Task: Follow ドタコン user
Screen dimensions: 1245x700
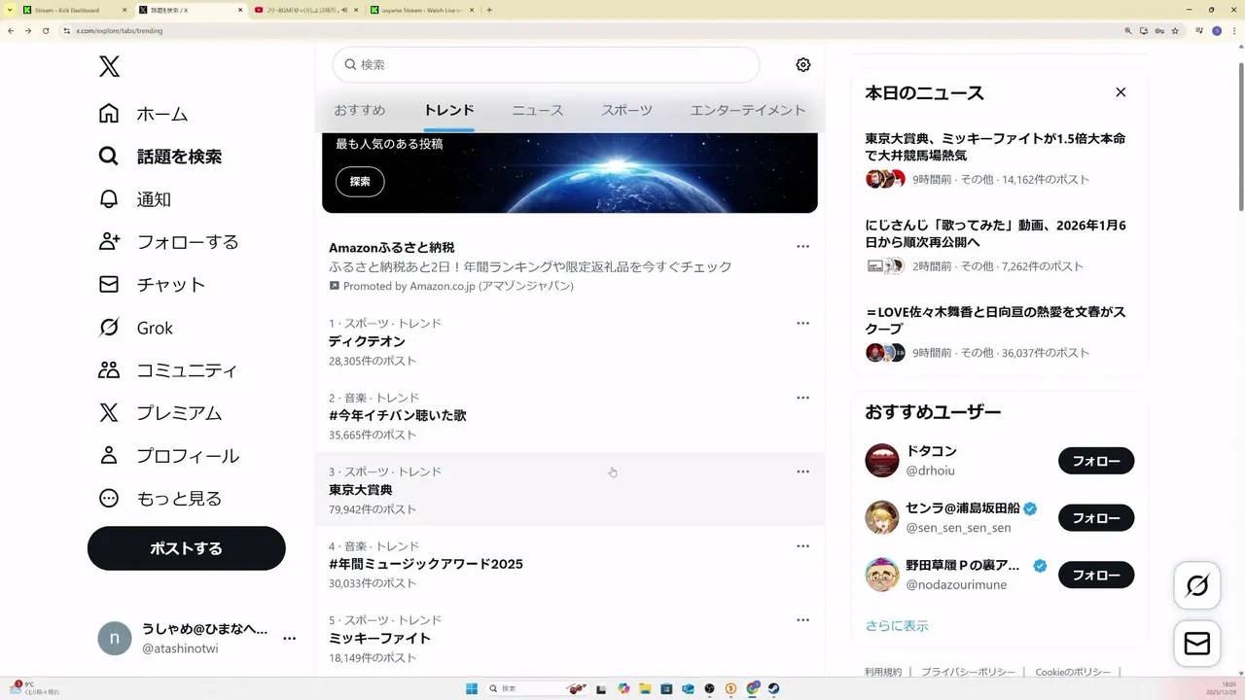Action: [x=1096, y=461]
